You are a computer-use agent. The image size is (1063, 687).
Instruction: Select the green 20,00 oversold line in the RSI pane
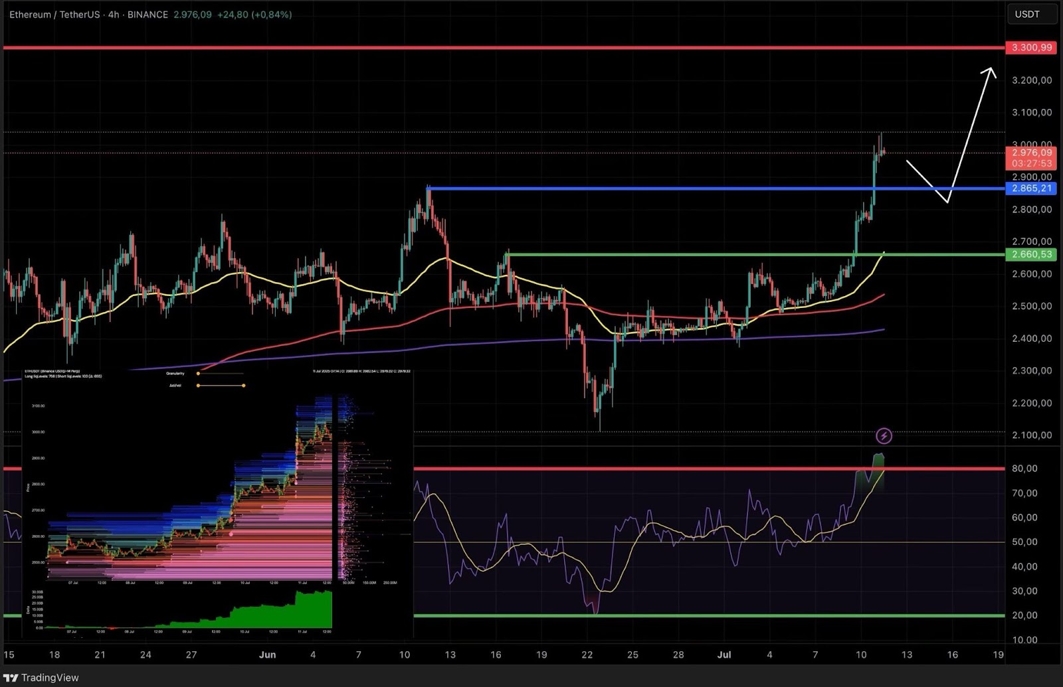pos(708,616)
